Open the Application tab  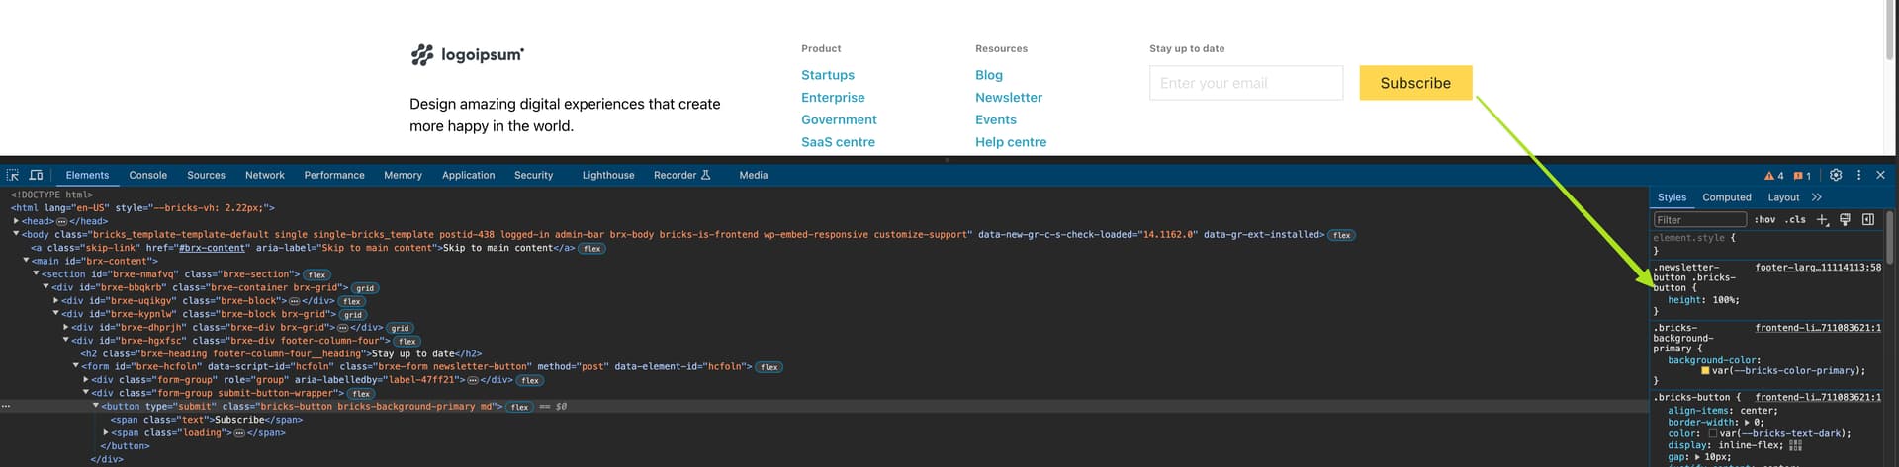tap(468, 176)
